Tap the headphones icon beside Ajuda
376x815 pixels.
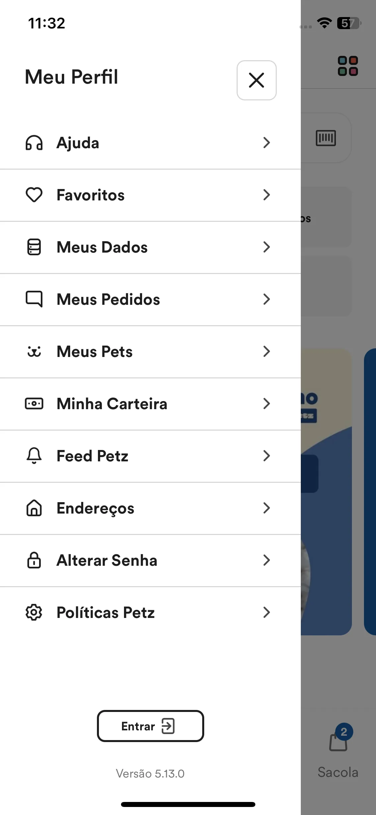click(34, 143)
